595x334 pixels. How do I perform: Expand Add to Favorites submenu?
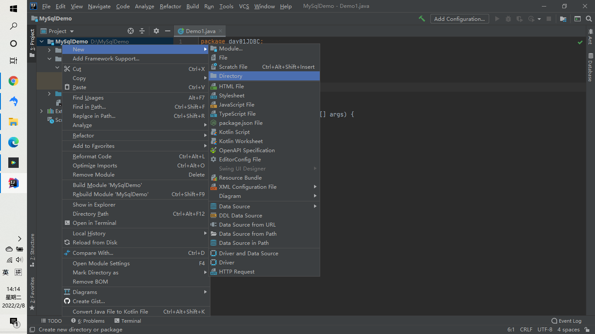tap(135, 146)
